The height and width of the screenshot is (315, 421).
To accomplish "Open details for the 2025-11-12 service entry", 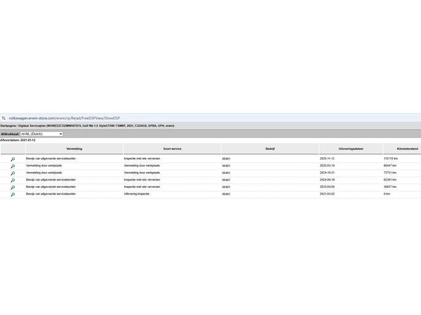I will [x=12, y=159].
